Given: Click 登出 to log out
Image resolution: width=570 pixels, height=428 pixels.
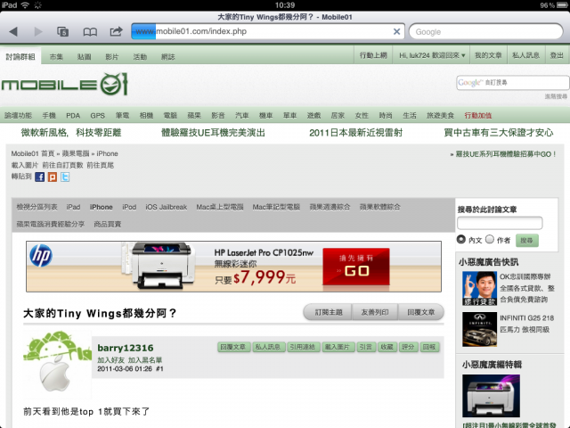Looking at the screenshot, I should (557, 55).
